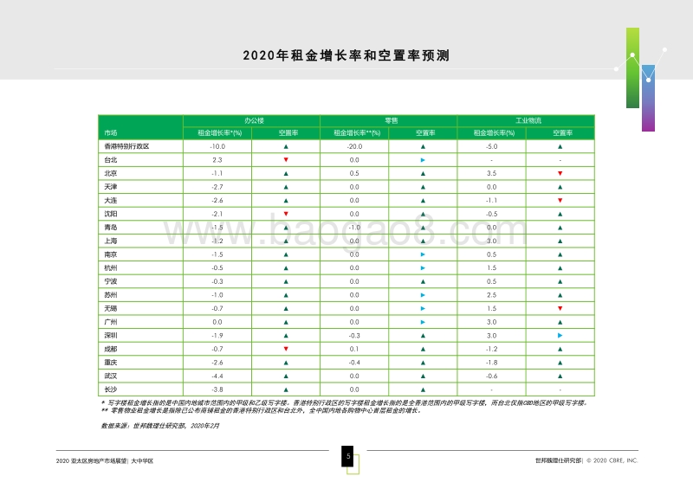Viewport: 693px width, 489px height.
Task: Click the 沈阳 row label
Action: click(x=111, y=214)
